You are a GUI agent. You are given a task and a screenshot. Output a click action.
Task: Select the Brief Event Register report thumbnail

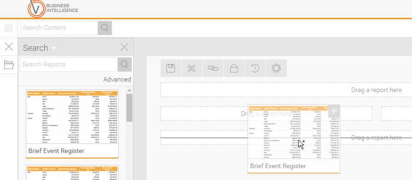pyautogui.click(x=72, y=124)
